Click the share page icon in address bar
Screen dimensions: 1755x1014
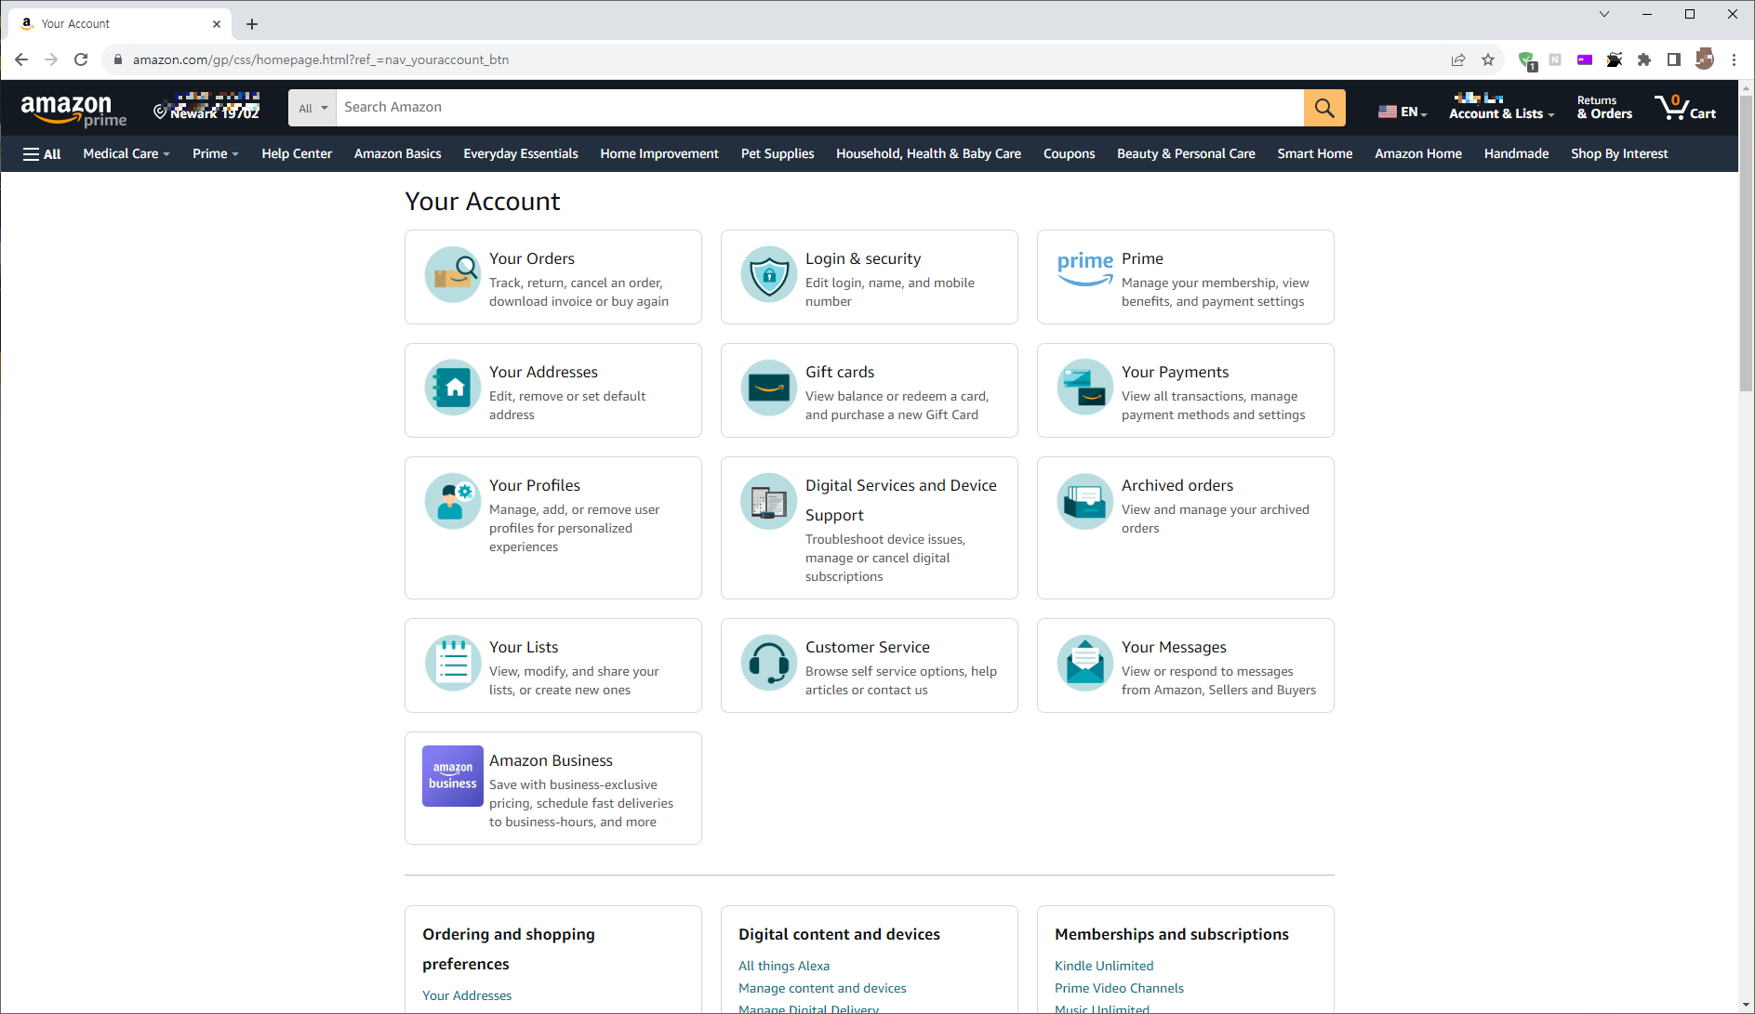[x=1458, y=59]
